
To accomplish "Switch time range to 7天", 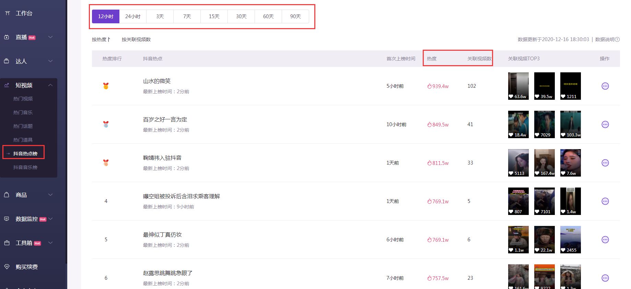I will [187, 16].
